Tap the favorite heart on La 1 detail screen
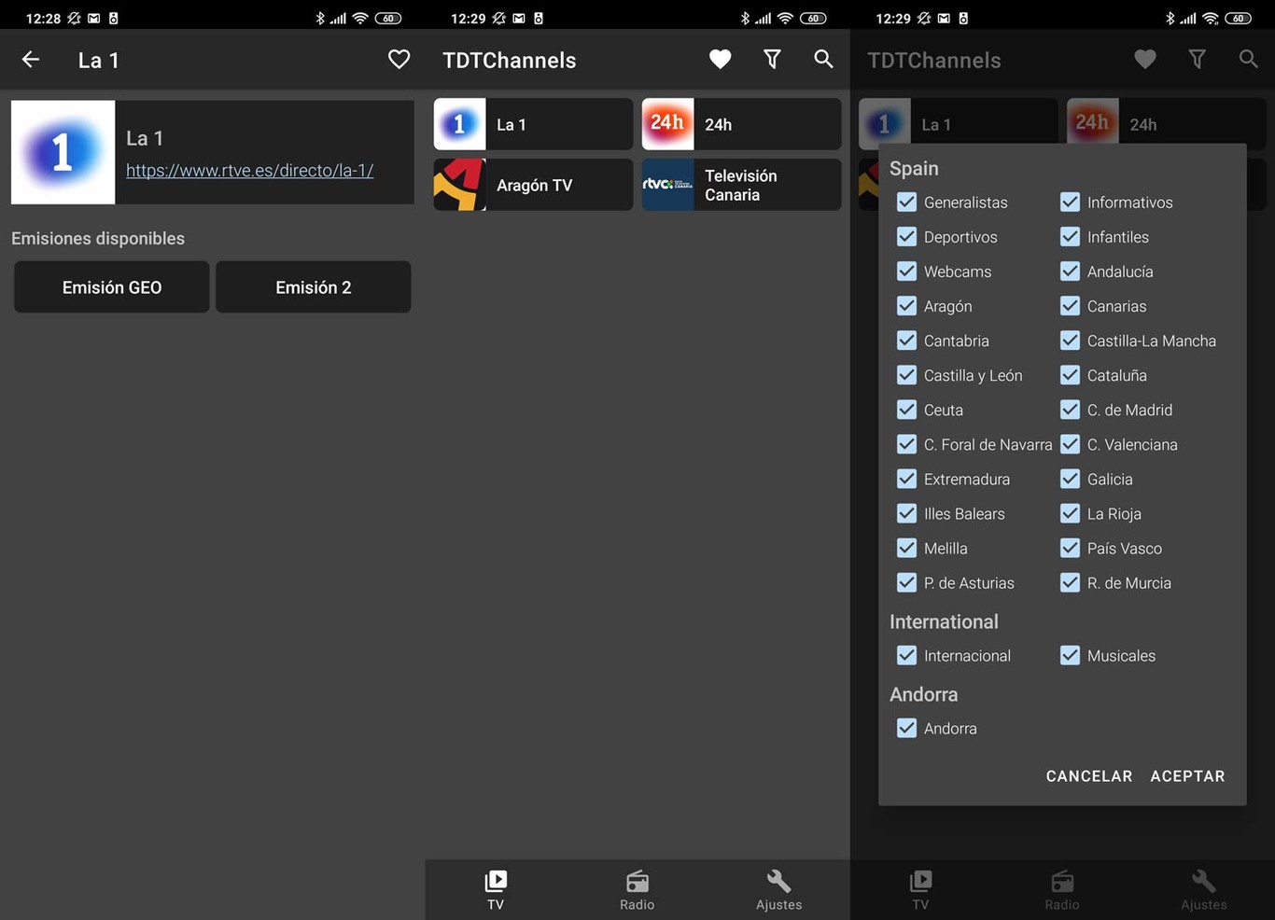1275x920 pixels. click(x=399, y=59)
